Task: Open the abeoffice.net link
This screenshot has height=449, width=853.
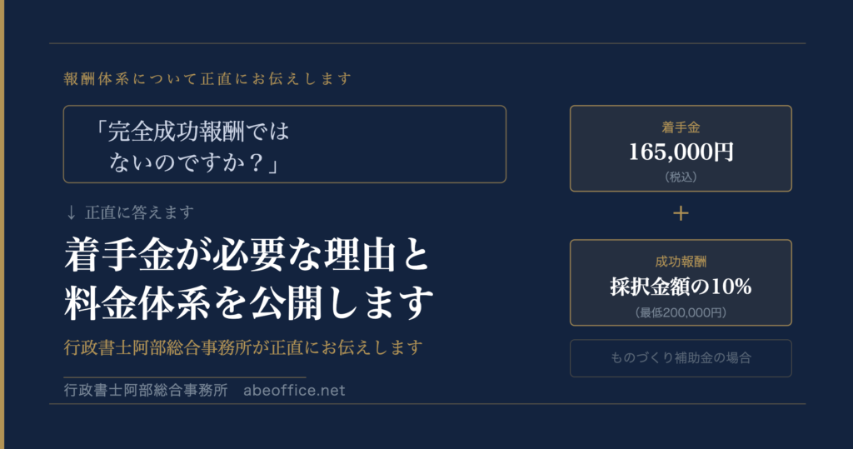Action: pos(294,391)
